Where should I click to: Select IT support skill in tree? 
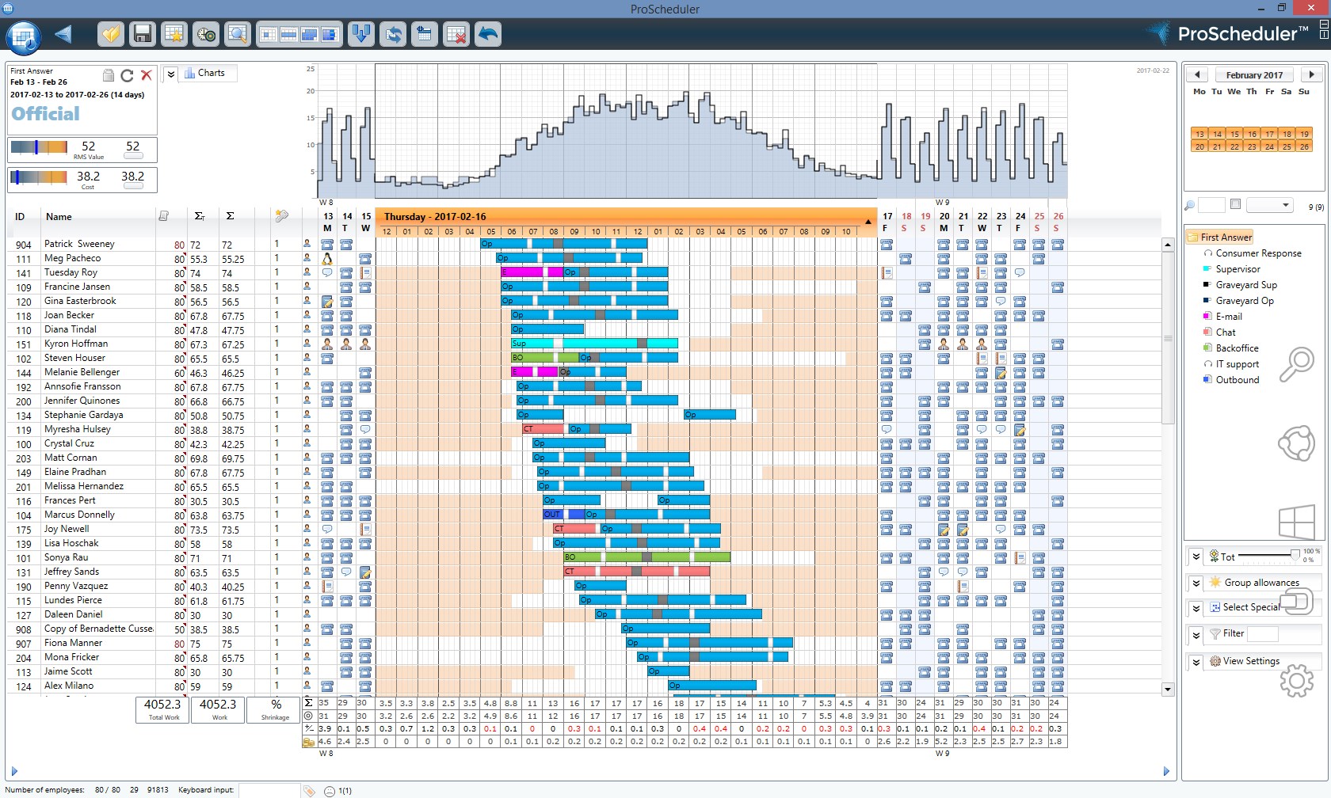pyautogui.click(x=1237, y=364)
